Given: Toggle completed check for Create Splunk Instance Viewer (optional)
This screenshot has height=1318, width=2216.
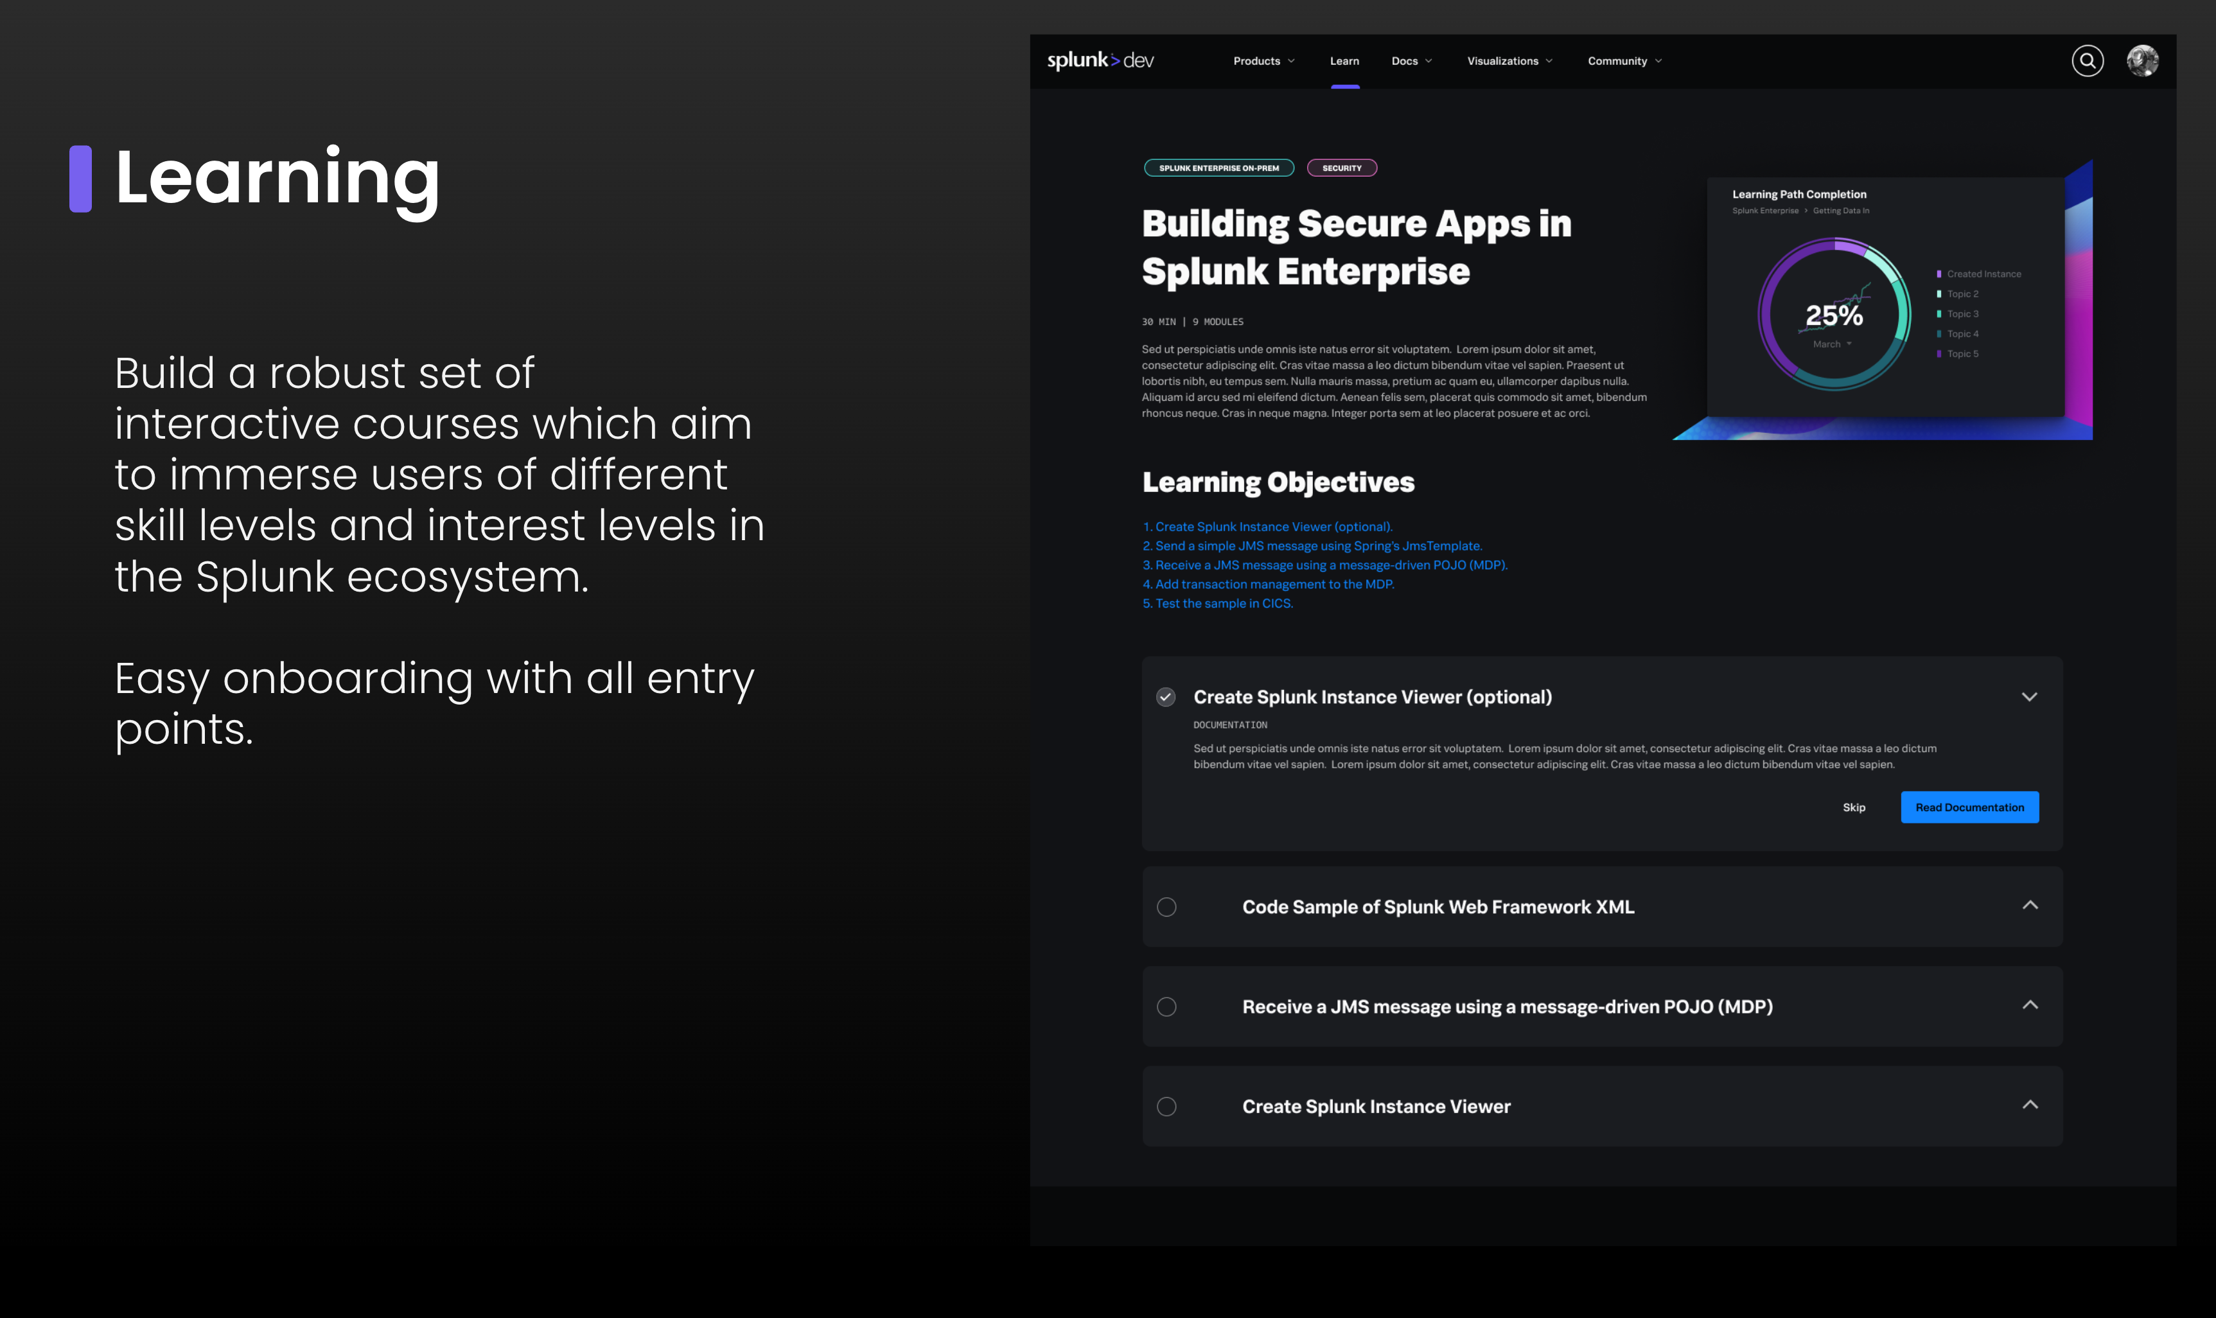Looking at the screenshot, I should pyautogui.click(x=1165, y=697).
